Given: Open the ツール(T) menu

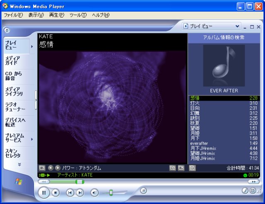Looking at the screenshot, I should [x=78, y=15].
